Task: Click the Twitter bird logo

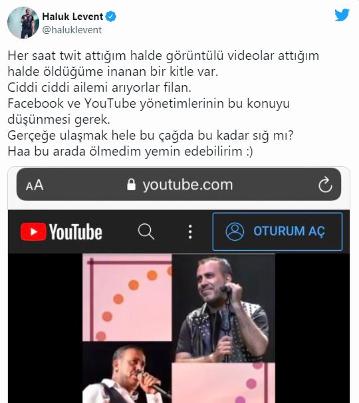Action: tap(342, 15)
